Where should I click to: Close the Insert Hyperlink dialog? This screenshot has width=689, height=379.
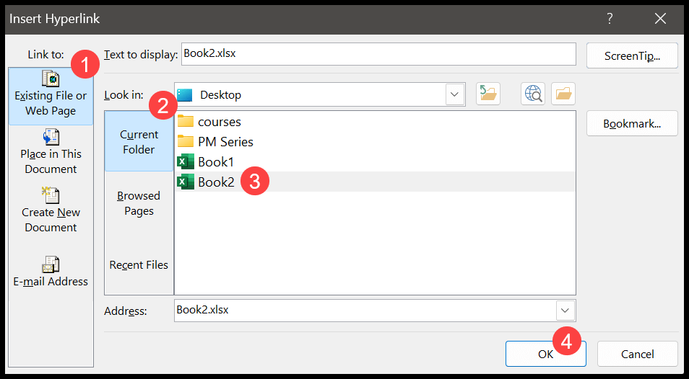(x=660, y=19)
